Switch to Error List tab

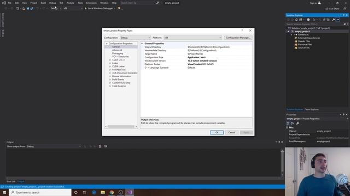(11, 181)
